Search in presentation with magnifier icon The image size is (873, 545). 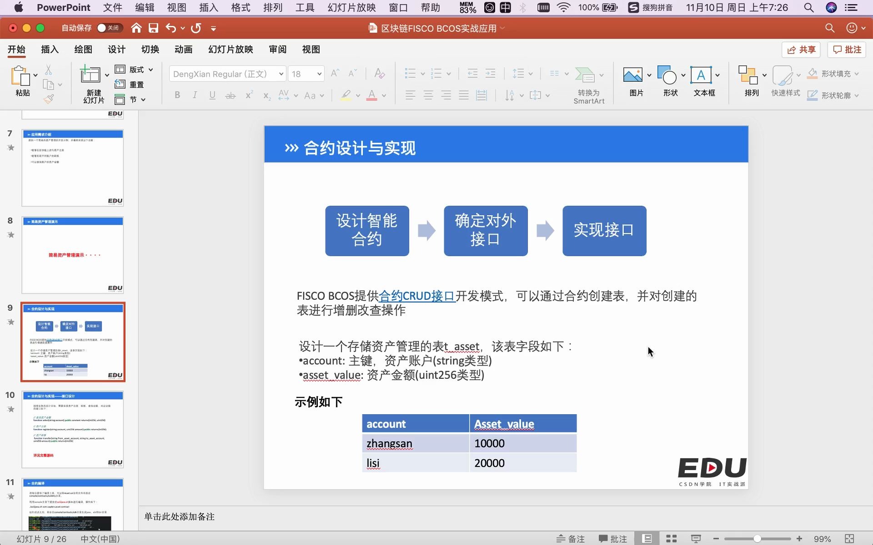[x=830, y=28]
